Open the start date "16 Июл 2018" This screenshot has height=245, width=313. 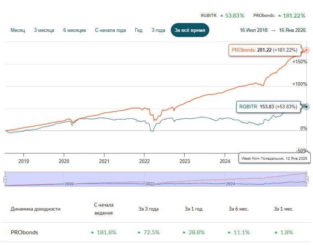254,30
